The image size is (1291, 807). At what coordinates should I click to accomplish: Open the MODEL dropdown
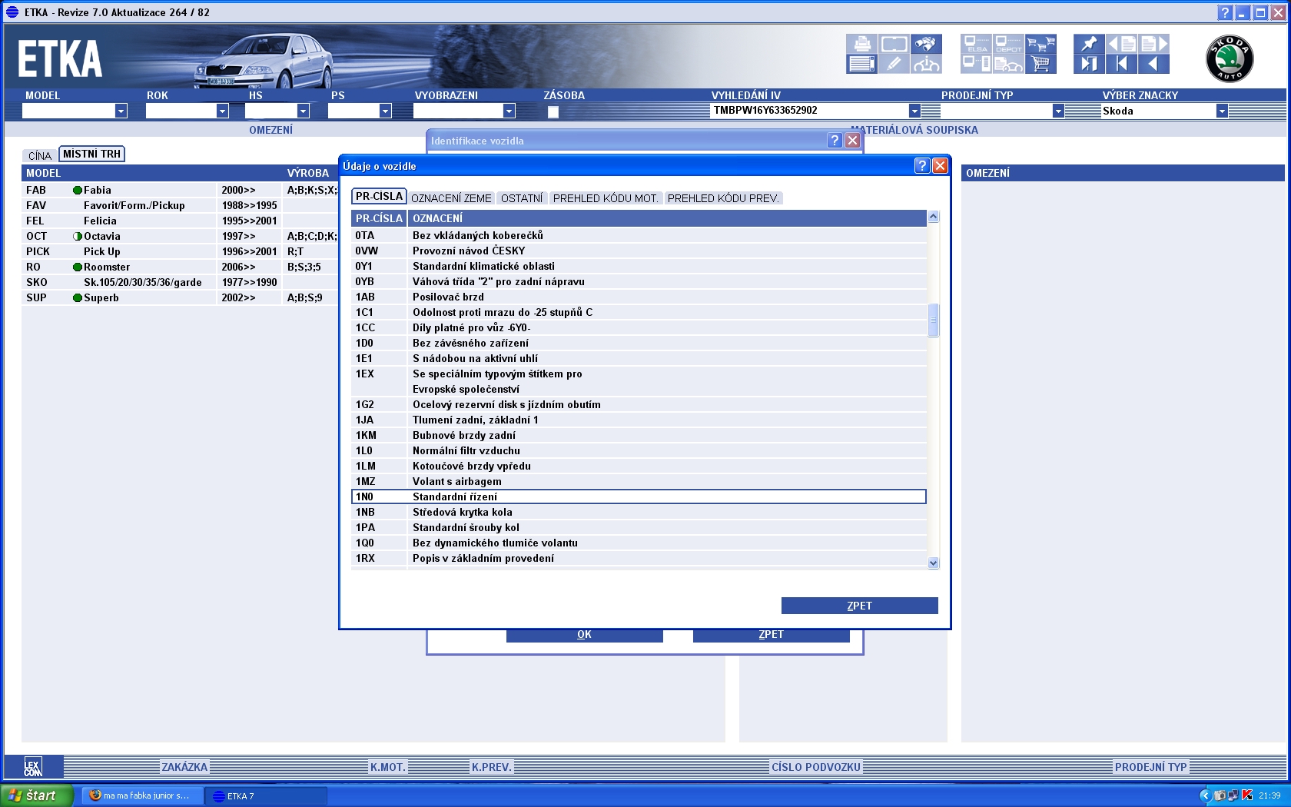(x=121, y=111)
